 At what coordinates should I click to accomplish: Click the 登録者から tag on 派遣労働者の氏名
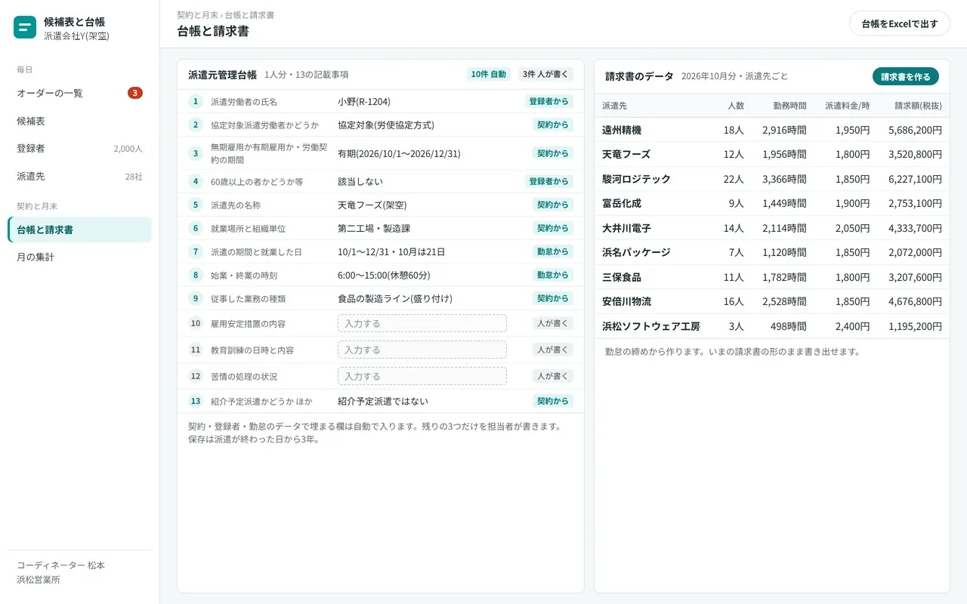(549, 101)
